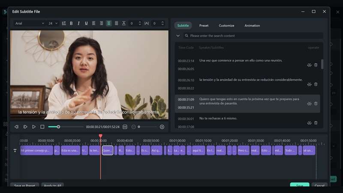This screenshot has height=193, width=343.
Task: Click the playback progress slider
Action: click(x=66, y=127)
